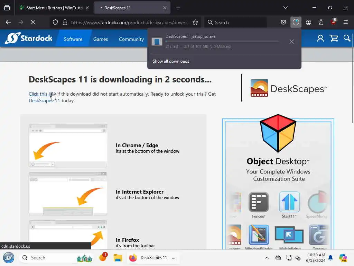Open the Start button orb

click(9, 258)
